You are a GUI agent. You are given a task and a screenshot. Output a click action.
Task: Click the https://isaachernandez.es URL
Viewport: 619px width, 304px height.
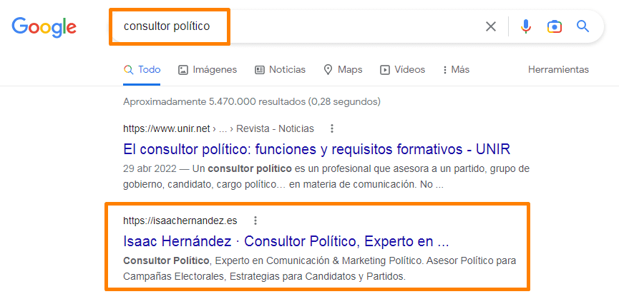click(x=180, y=220)
